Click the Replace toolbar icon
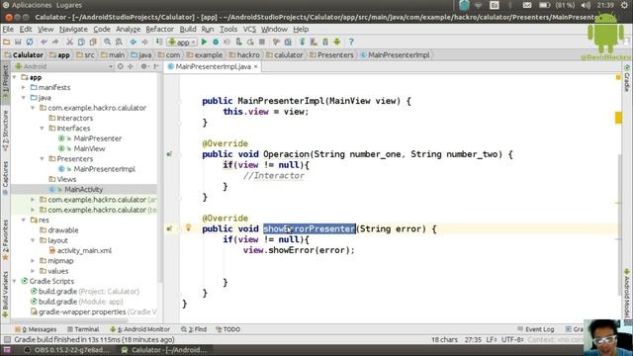 coord(119,42)
